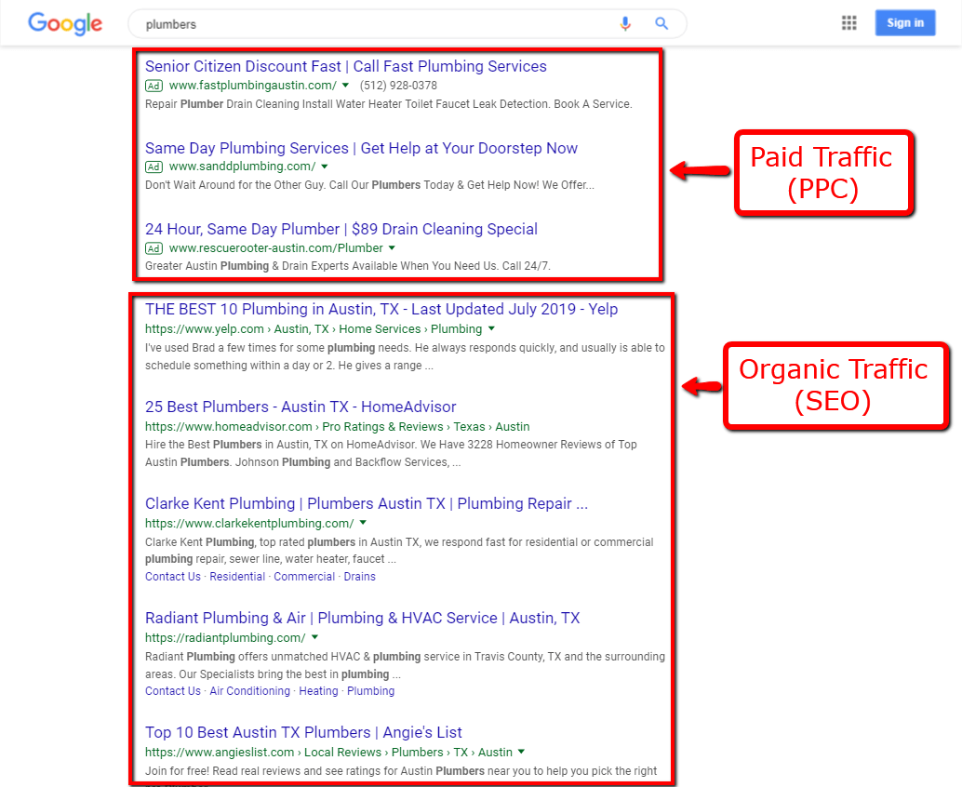Expand dropdown arrow next to rescuerooter-austin.com/Plumber
This screenshot has height=787, width=962.
392,248
